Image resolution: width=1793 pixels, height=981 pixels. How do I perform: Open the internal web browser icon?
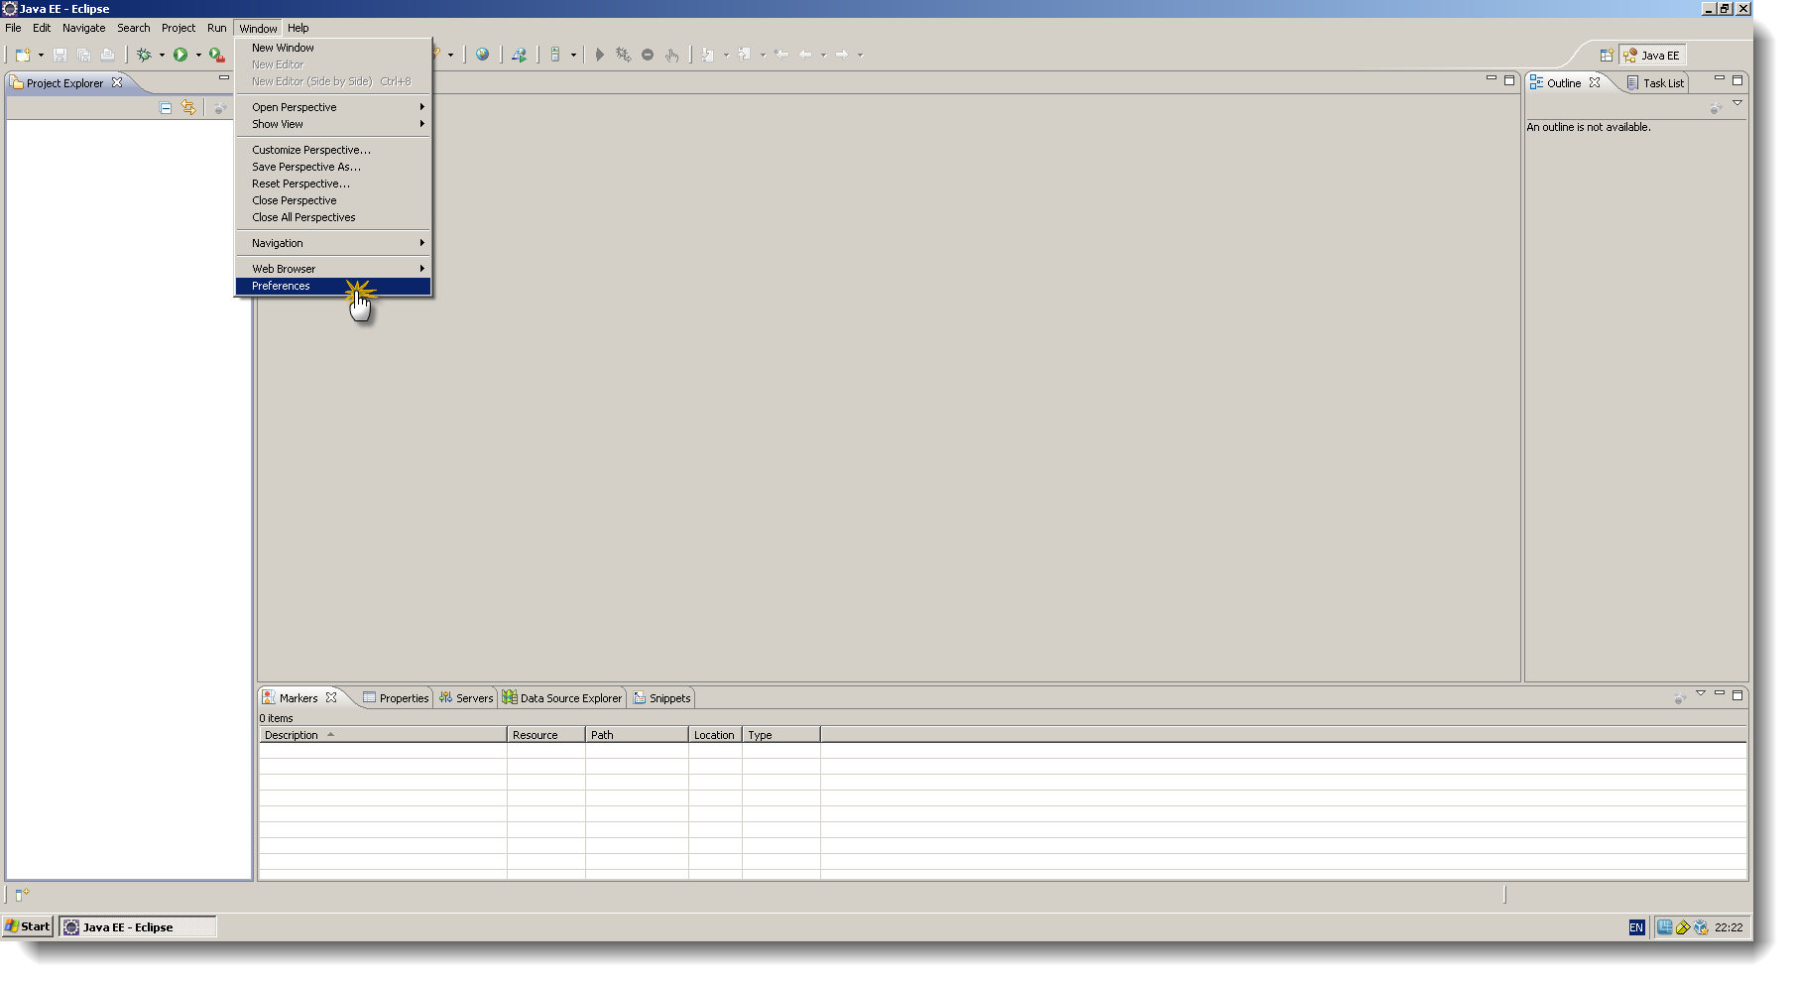[x=483, y=55]
